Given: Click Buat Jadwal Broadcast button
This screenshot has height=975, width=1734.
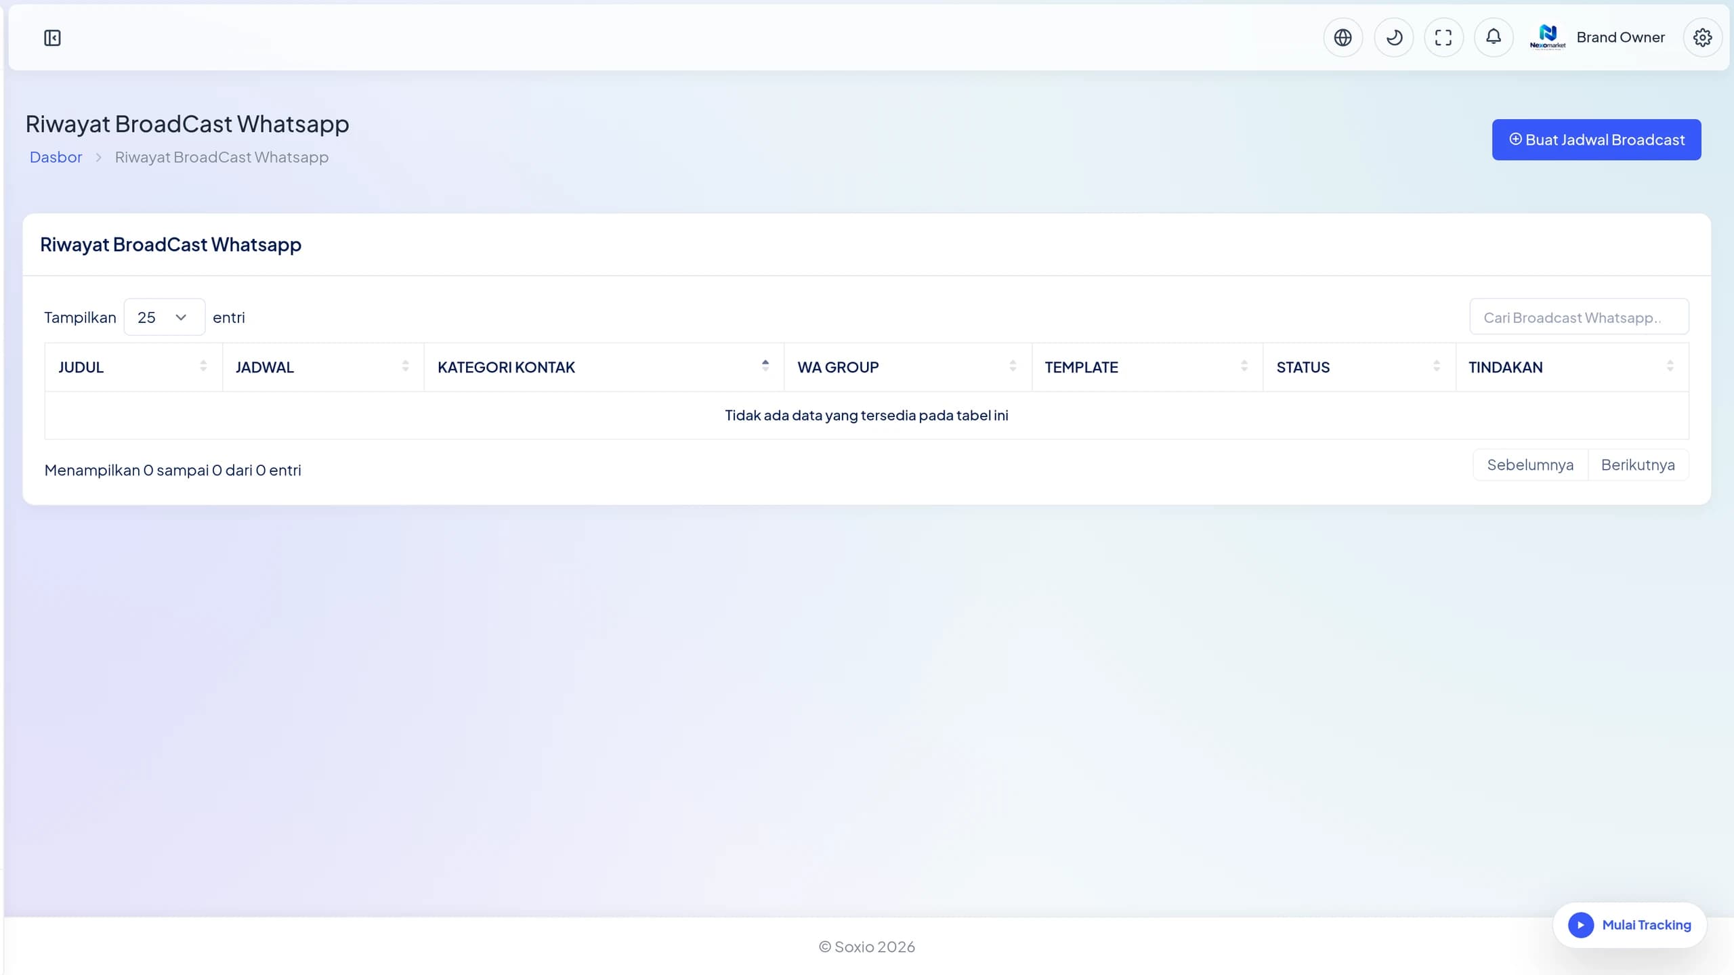Looking at the screenshot, I should tap(1596, 139).
